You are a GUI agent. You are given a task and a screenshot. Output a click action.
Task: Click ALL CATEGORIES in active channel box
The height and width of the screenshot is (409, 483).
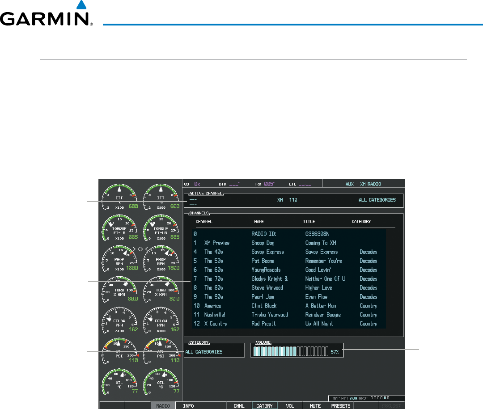(377, 200)
